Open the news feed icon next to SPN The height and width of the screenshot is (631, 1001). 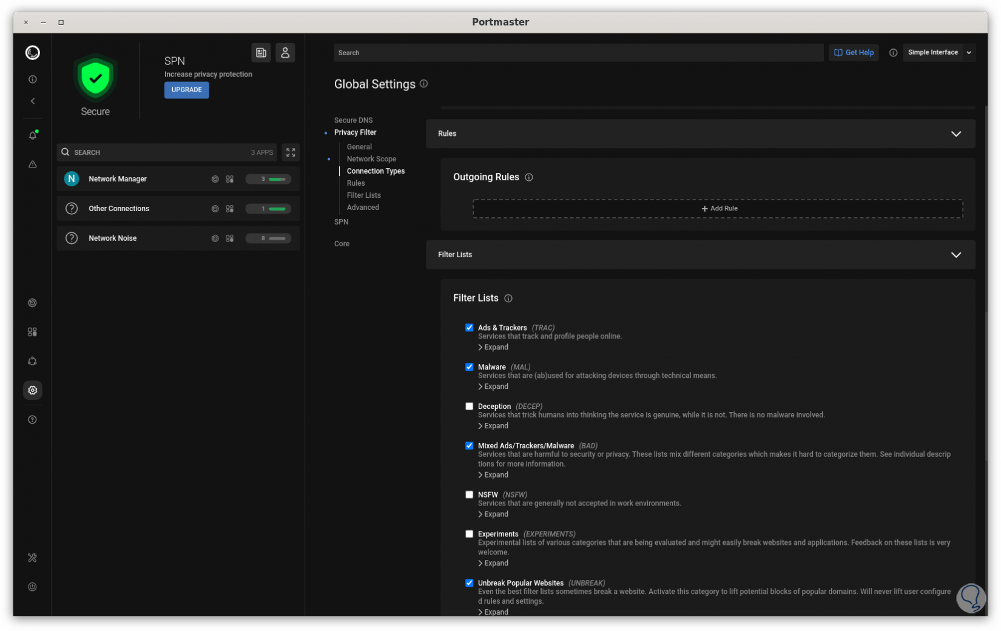point(261,53)
